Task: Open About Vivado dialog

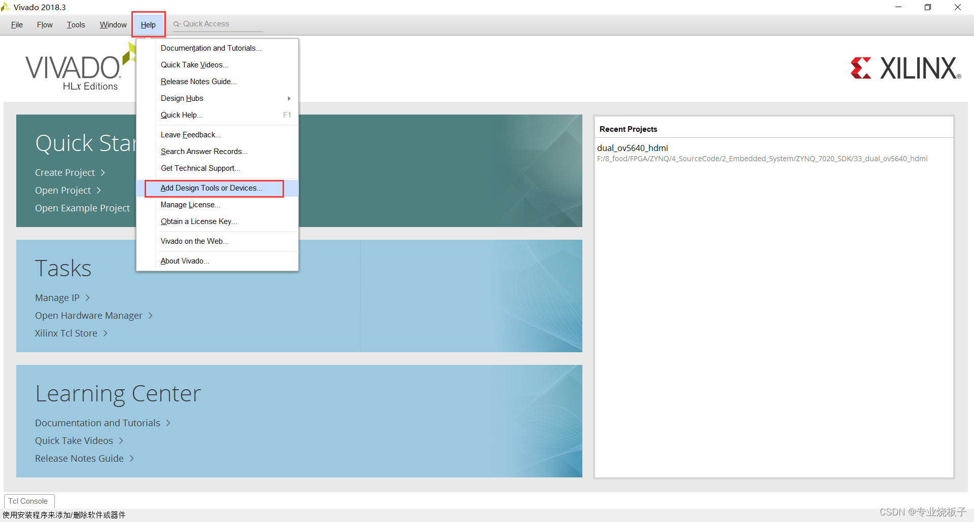Action: [217, 261]
